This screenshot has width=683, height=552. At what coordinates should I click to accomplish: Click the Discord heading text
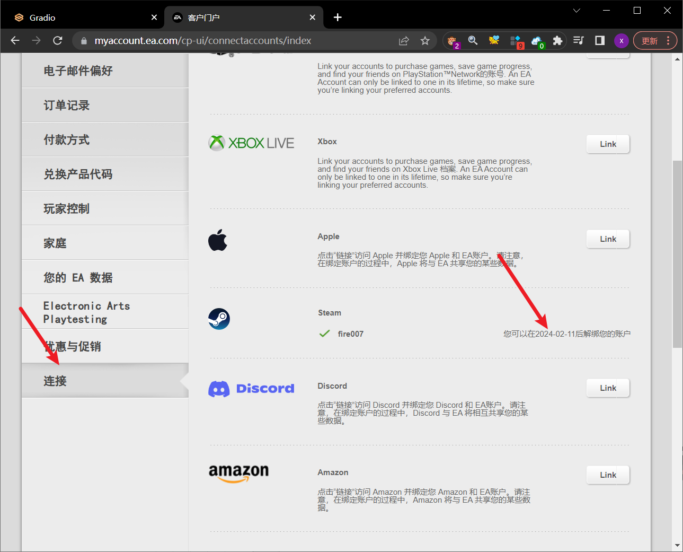(x=332, y=386)
